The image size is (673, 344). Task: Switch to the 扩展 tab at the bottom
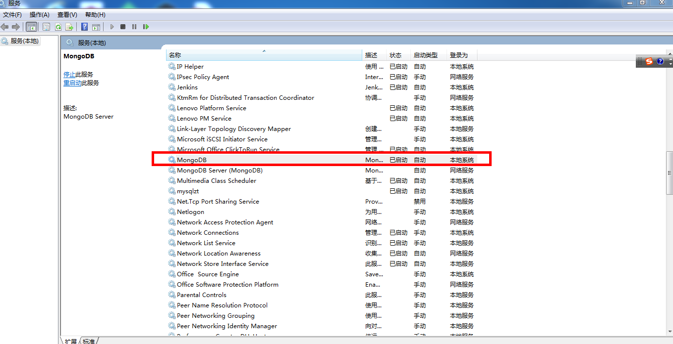click(70, 341)
